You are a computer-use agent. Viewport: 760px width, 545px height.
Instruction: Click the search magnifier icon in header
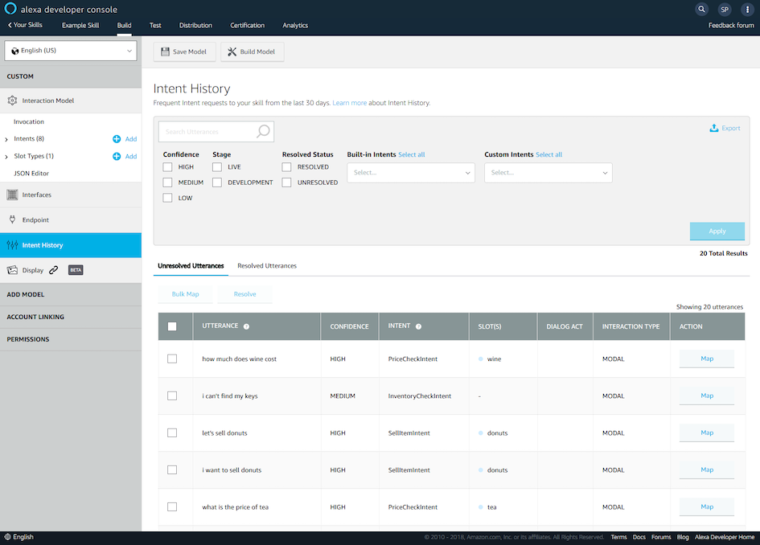[702, 10]
